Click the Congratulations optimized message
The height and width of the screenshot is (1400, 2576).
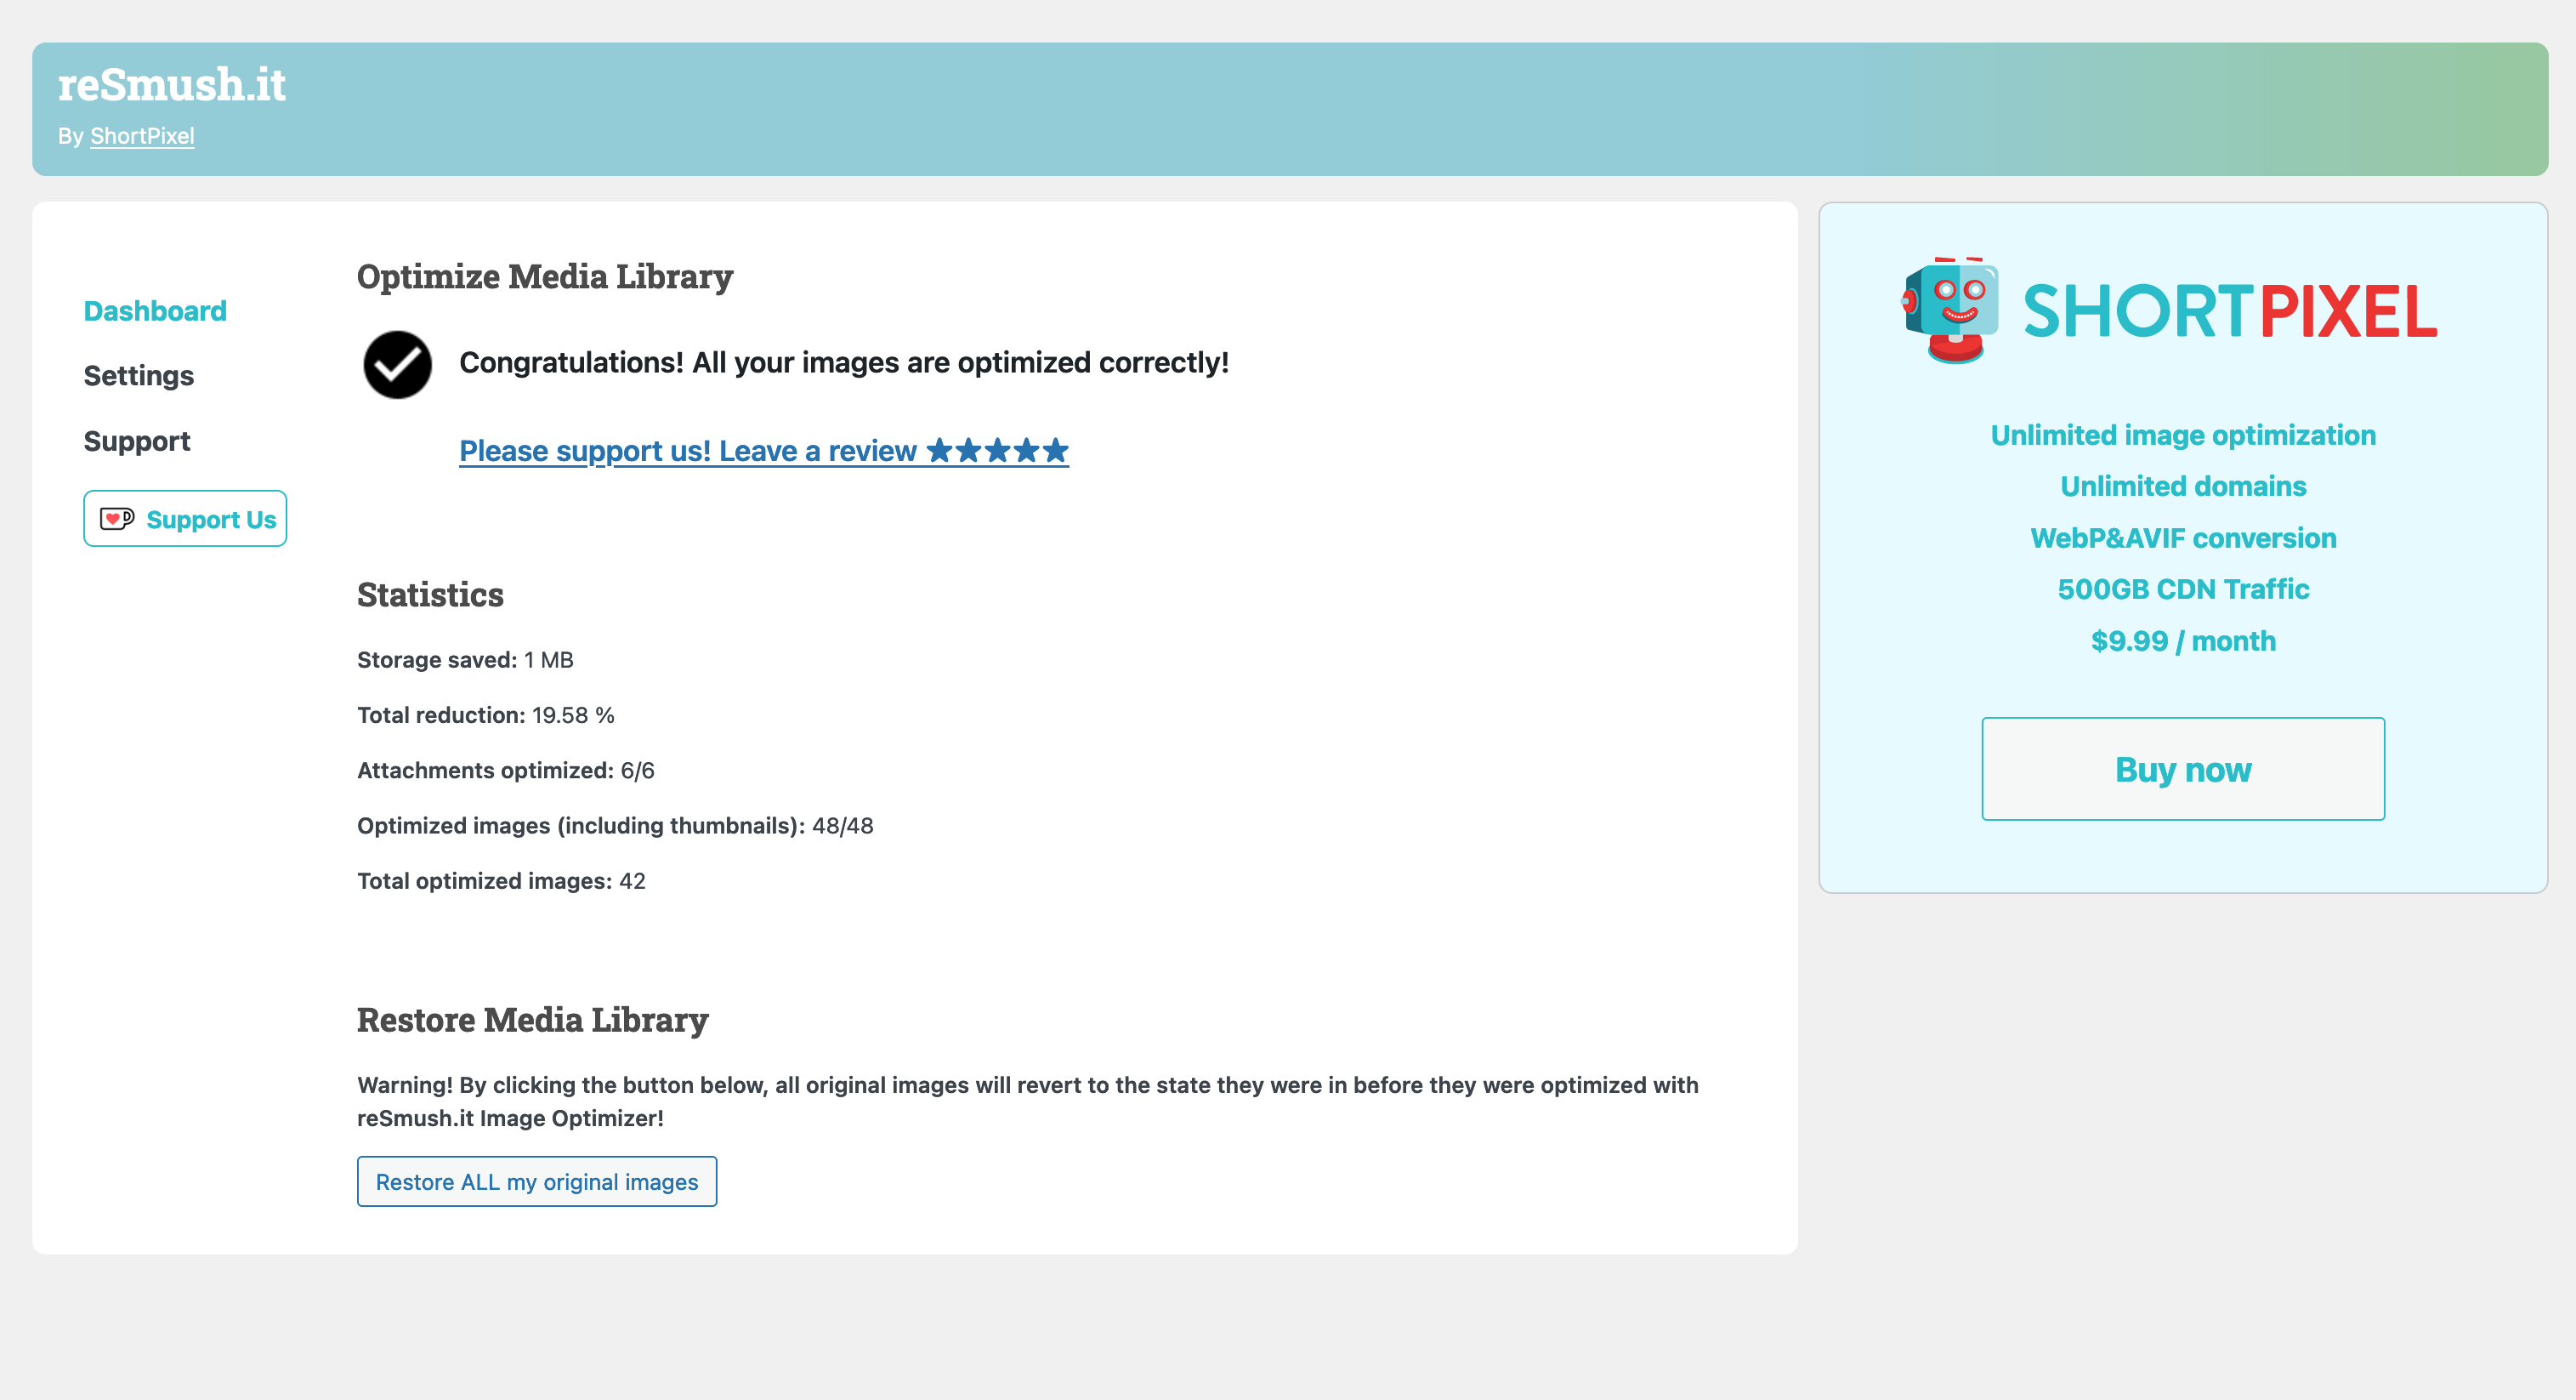[x=844, y=363]
